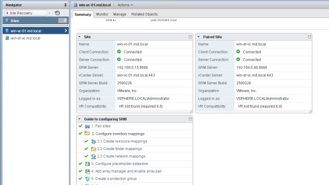Image resolution: width=329 pixels, height=185 pixels.
Task: Click the checkmark beside Create resource mappings
Action: pos(86,141)
